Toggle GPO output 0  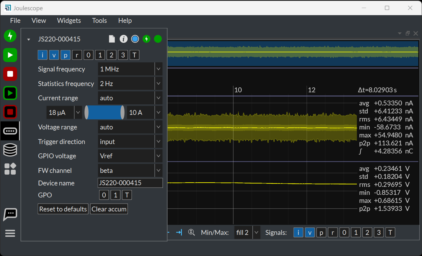104,195
